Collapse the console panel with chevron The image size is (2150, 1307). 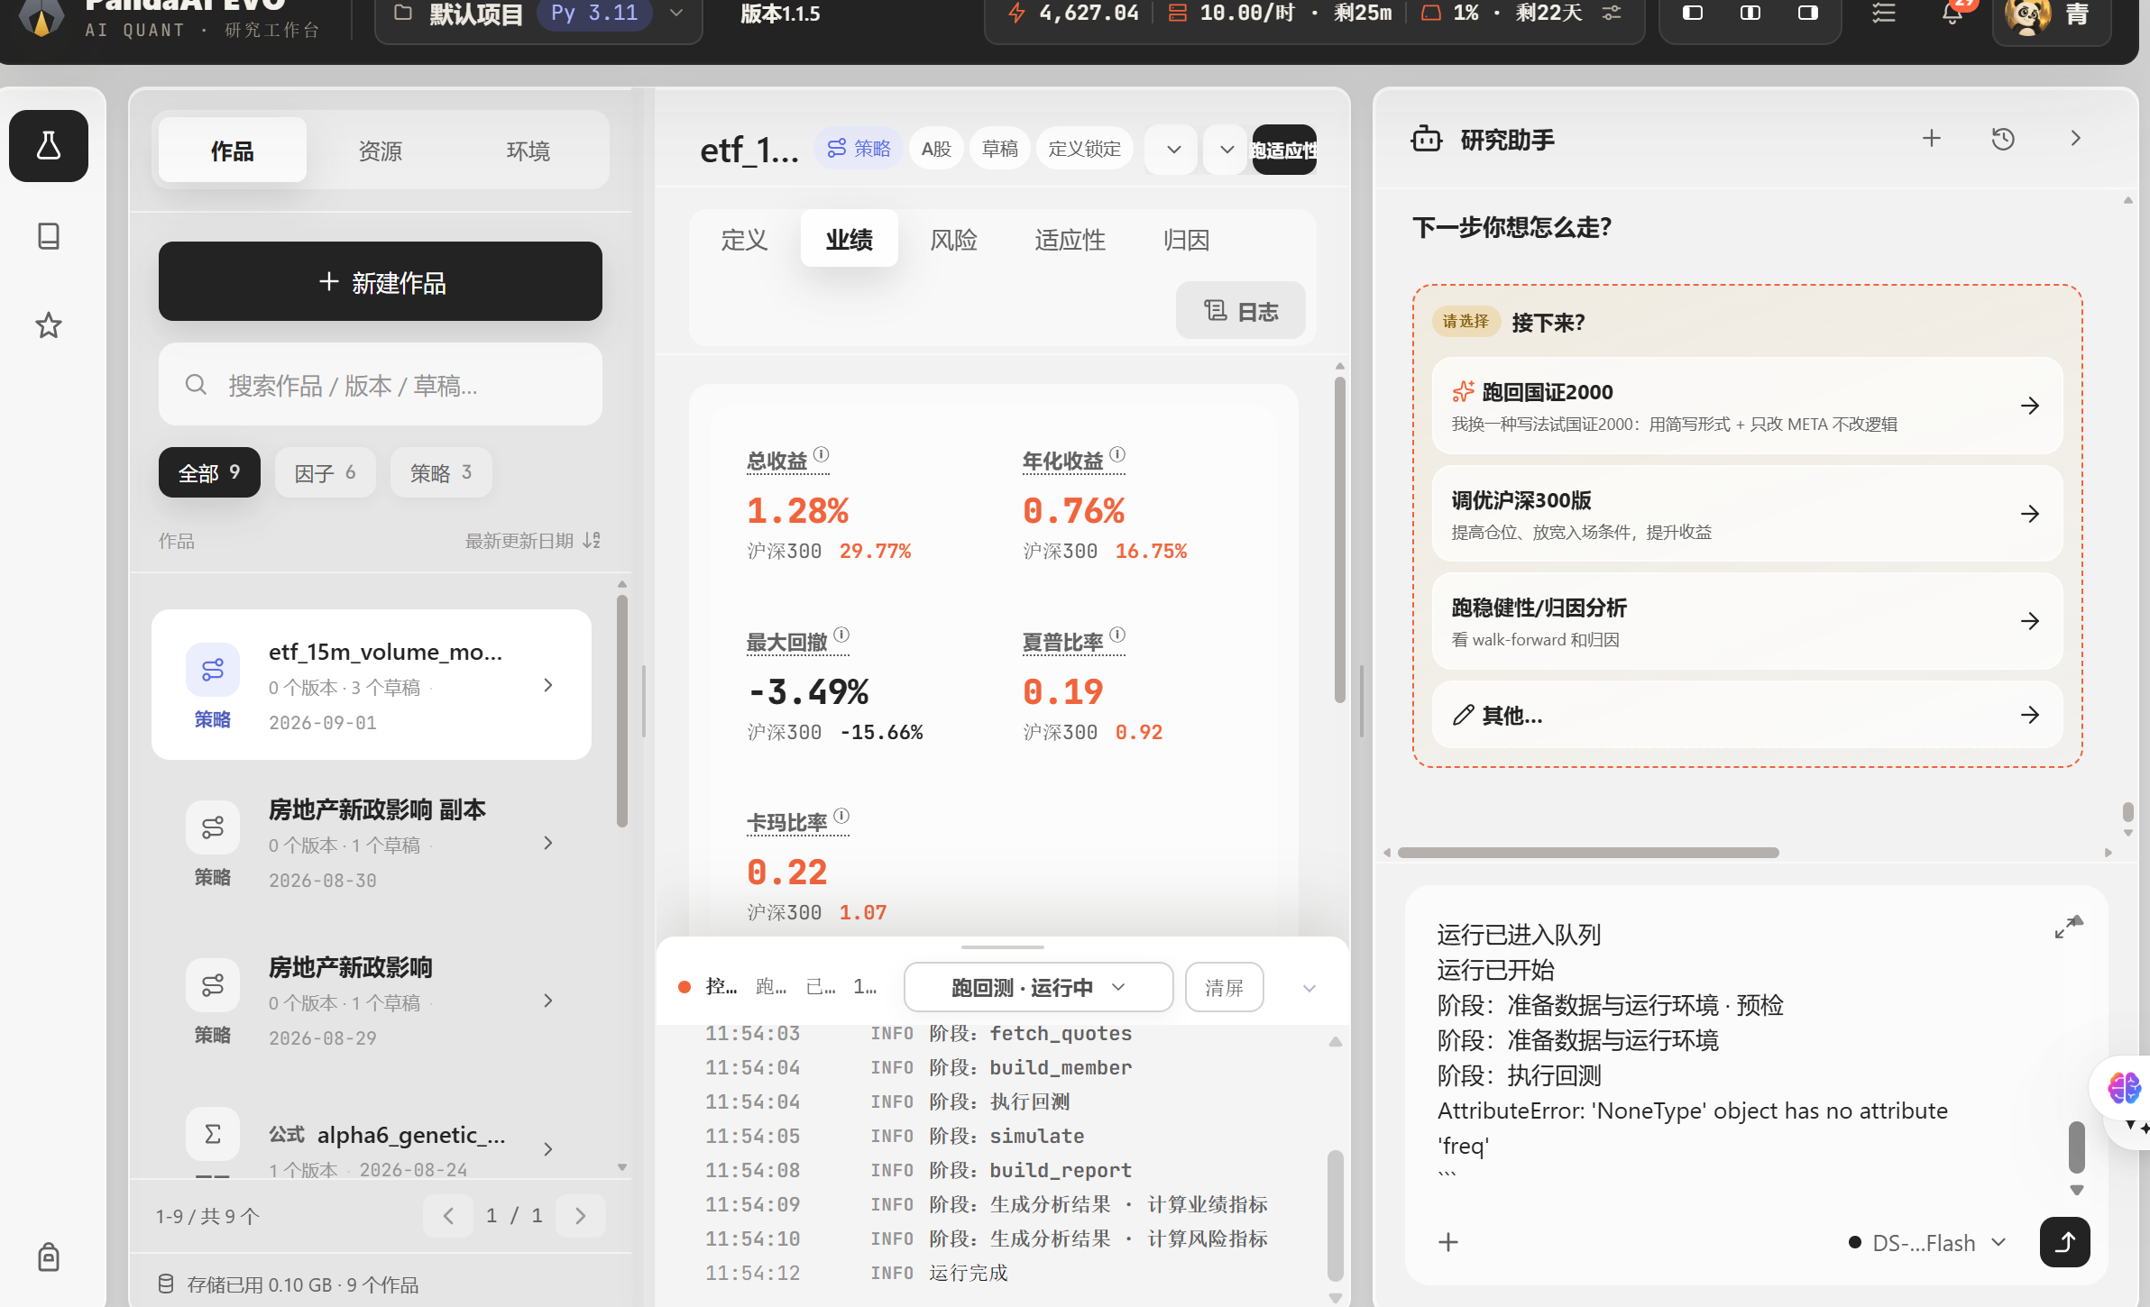[1309, 988]
